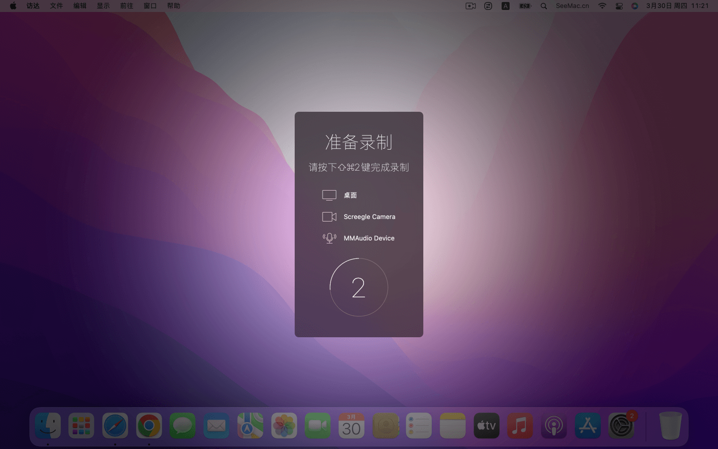The height and width of the screenshot is (449, 718).
Task: Open Apple TV app in the Dock
Action: point(486,426)
